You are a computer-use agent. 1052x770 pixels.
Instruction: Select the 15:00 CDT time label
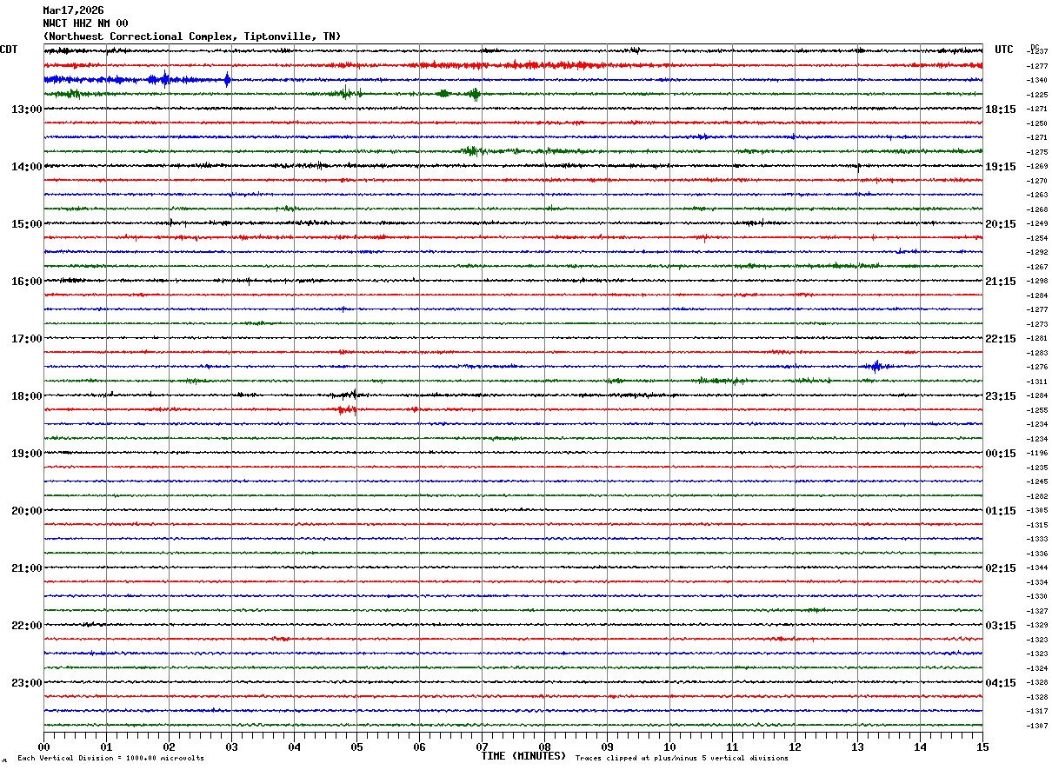coord(27,224)
